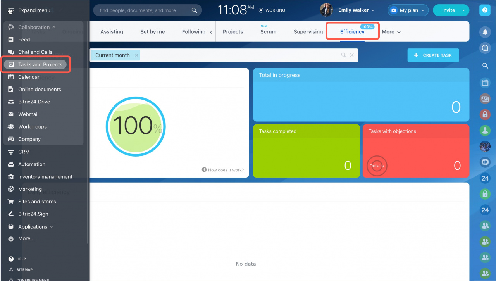Open HELP at the sidebar bottom
This screenshot has height=281, width=496.
point(21,259)
